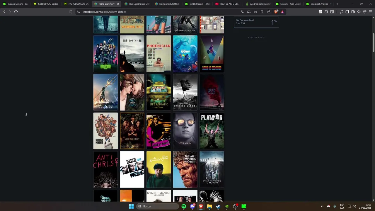375x211 pixels.
Task: Open the Platoon poster
Action: (x=212, y=131)
